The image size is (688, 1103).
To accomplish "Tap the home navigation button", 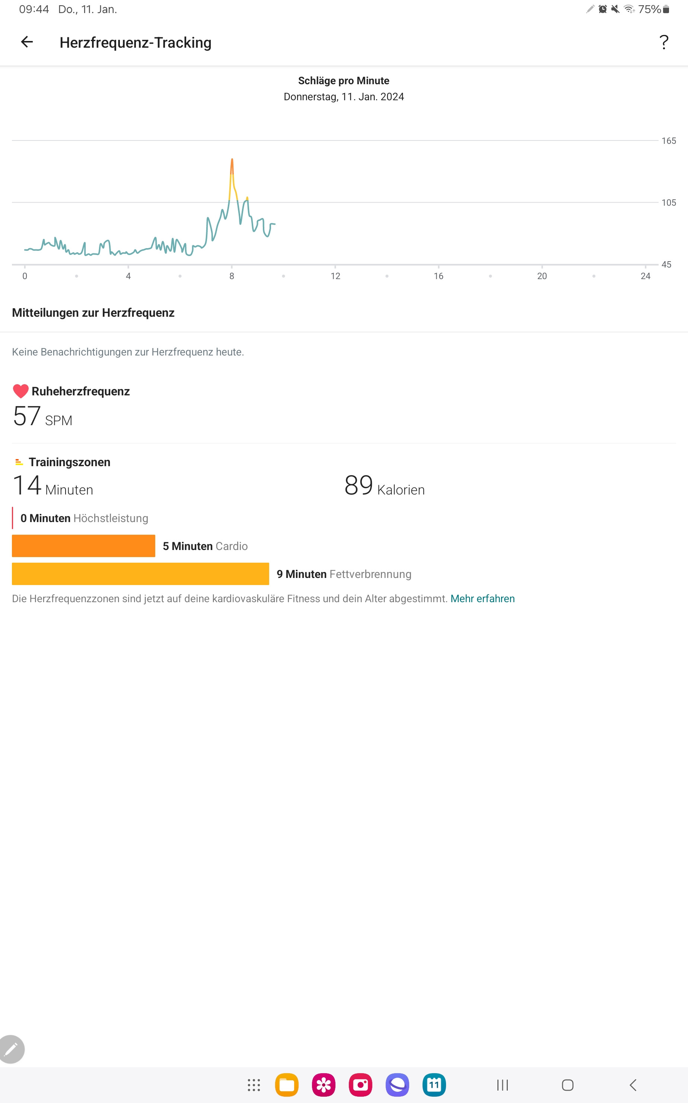I will 567,1085.
